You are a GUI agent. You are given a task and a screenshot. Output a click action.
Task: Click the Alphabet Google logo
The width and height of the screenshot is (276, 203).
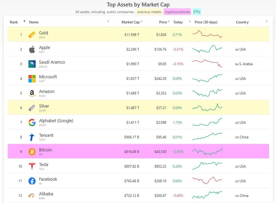(32, 122)
